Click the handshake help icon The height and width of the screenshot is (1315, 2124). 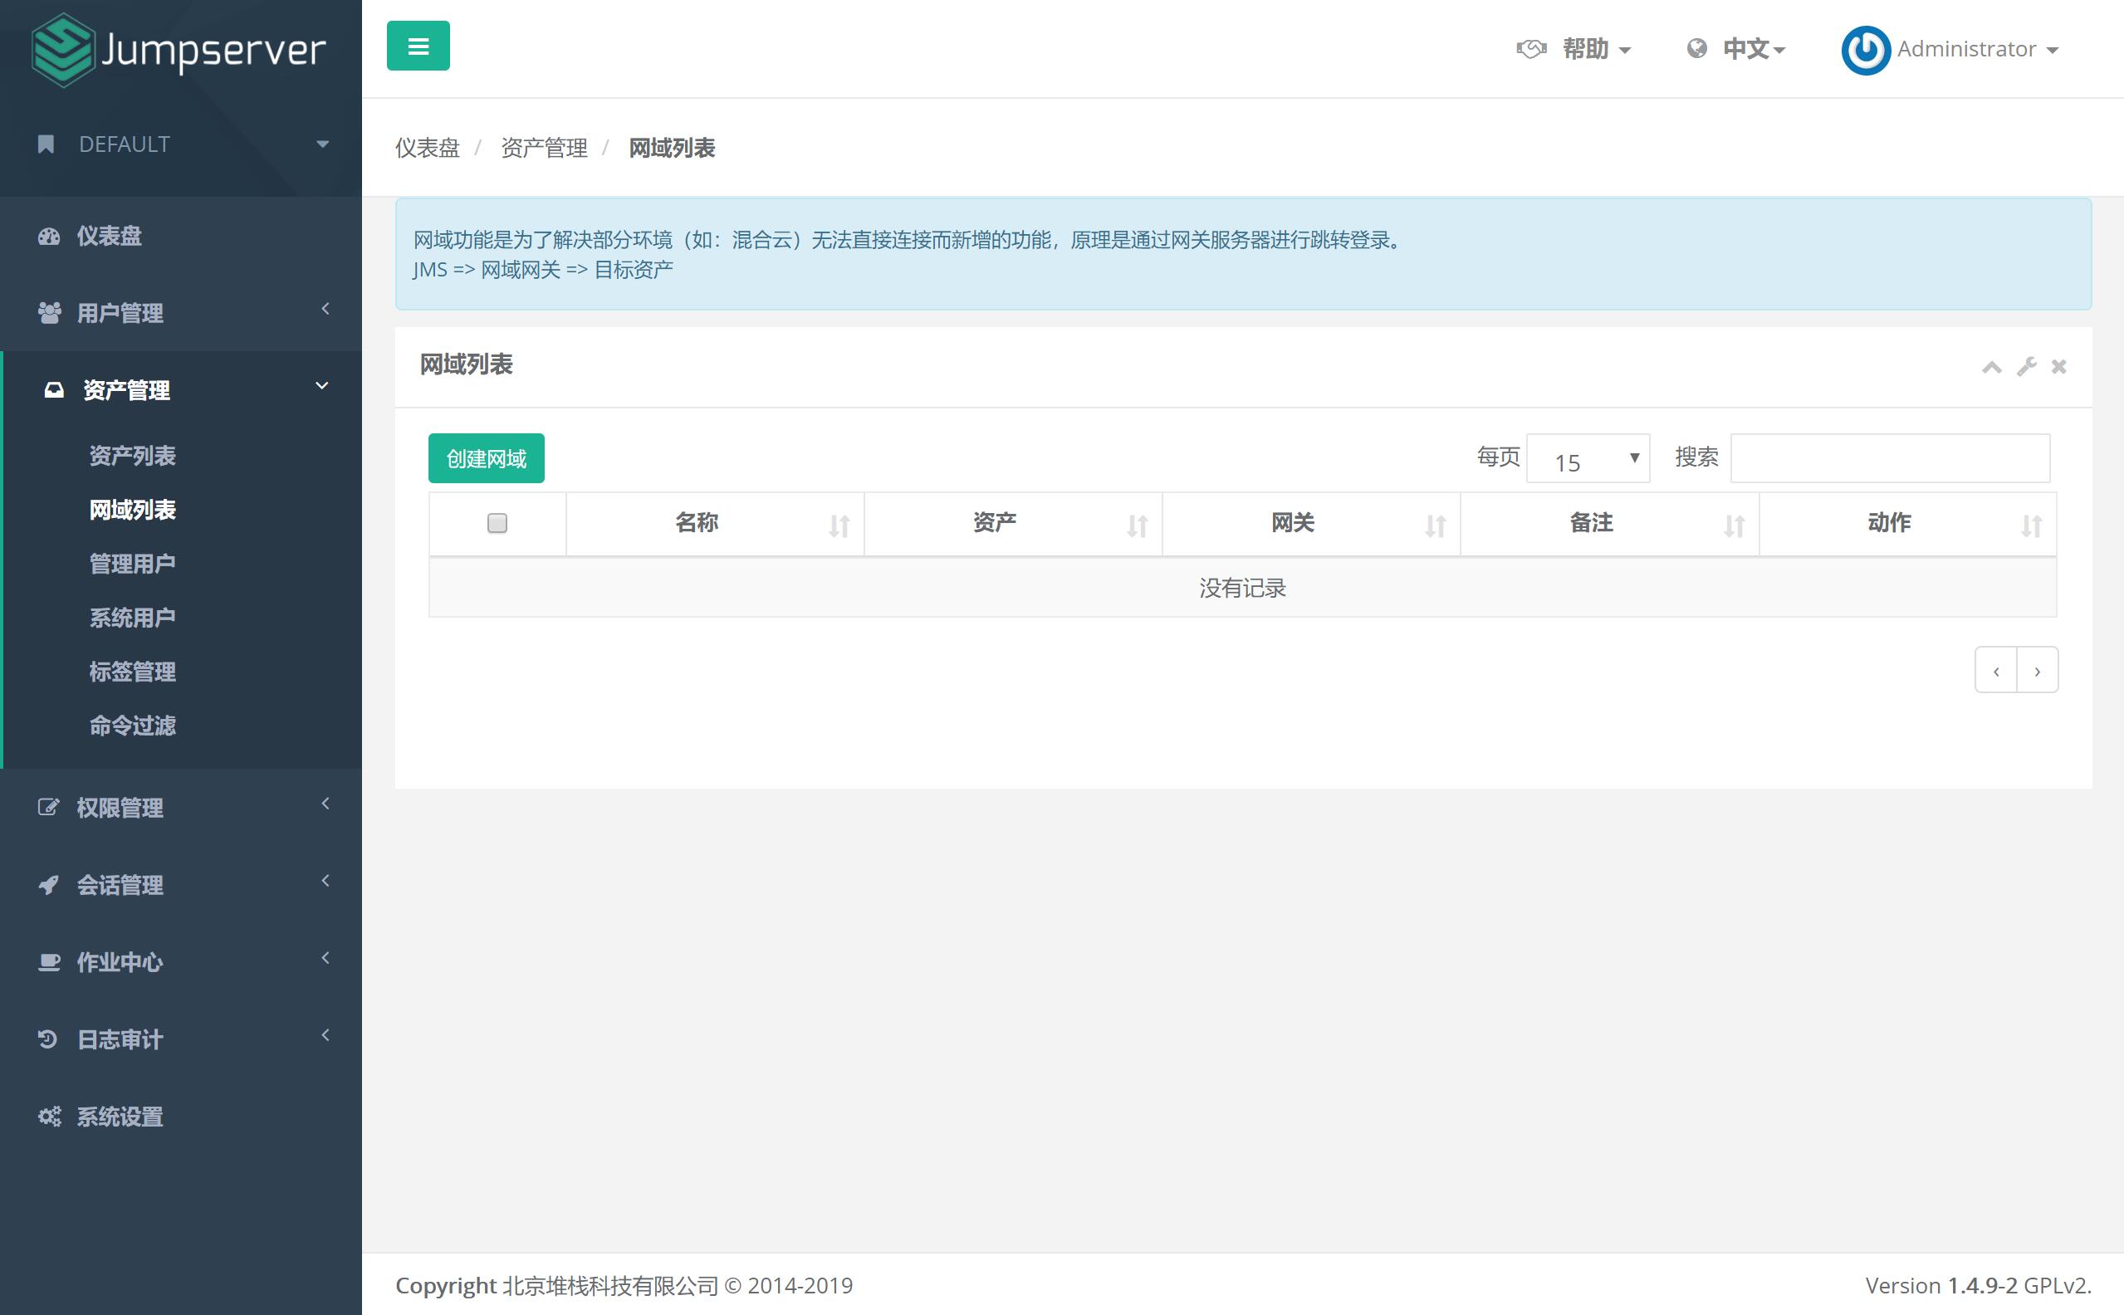pos(1531,49)
